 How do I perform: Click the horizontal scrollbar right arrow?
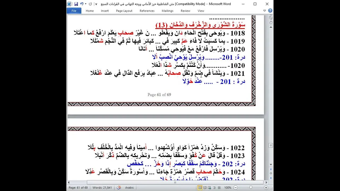tap(266, 183)
